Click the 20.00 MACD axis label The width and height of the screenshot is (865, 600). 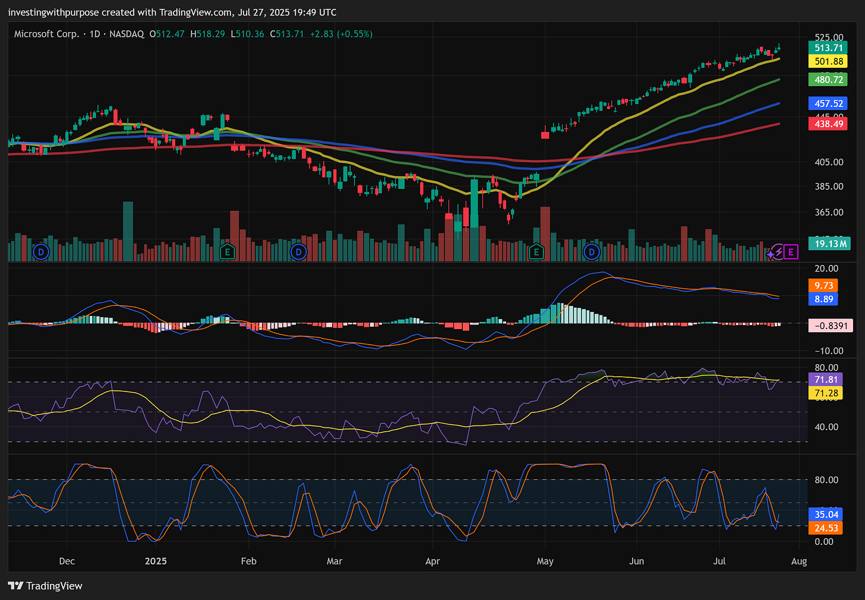(x=826, y=269)
